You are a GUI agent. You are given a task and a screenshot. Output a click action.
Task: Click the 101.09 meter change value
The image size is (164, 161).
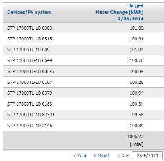tap(136, 28)
